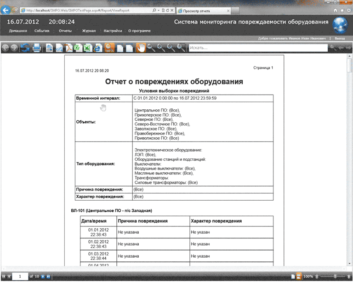Click the zoom in magnifier icon
The image size is (353, 282).
coord(160,48)
